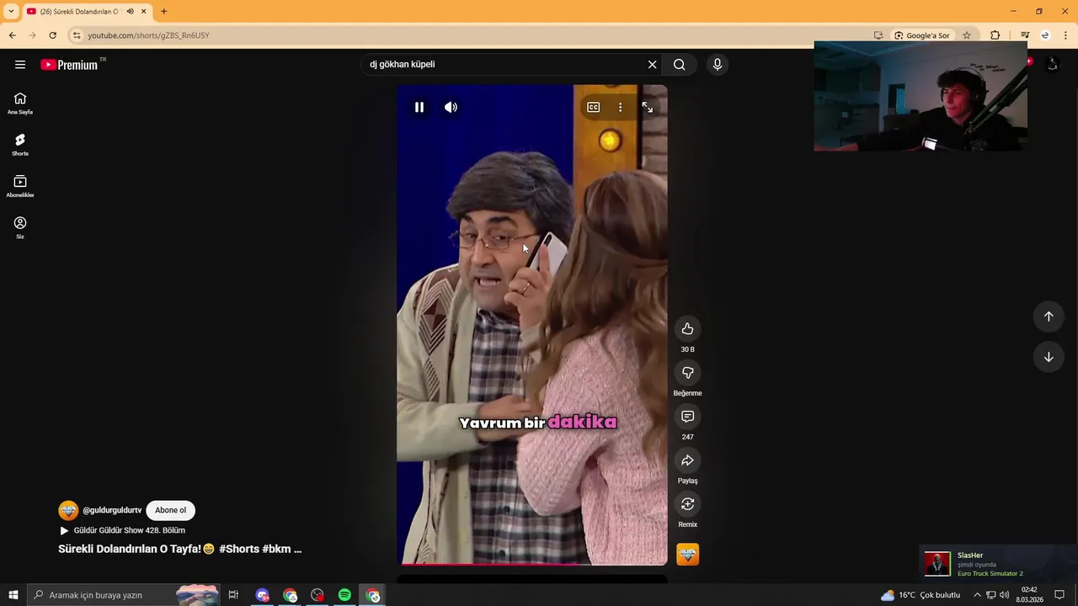Toggle closed captions on the Short

tap(594, 107)
